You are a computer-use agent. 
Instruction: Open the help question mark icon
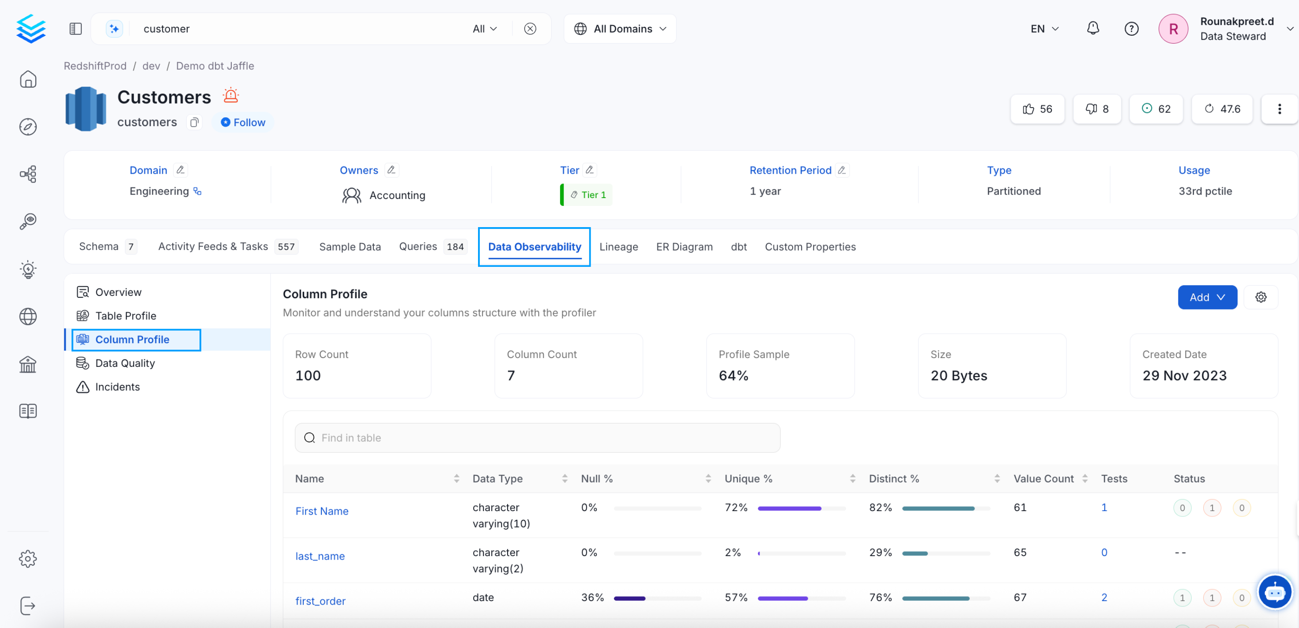pos(1131,29)
